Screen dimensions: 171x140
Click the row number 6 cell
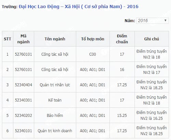8,131
